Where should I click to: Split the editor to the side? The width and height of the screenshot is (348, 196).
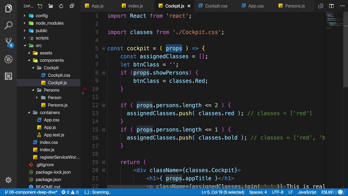[331, 6]
